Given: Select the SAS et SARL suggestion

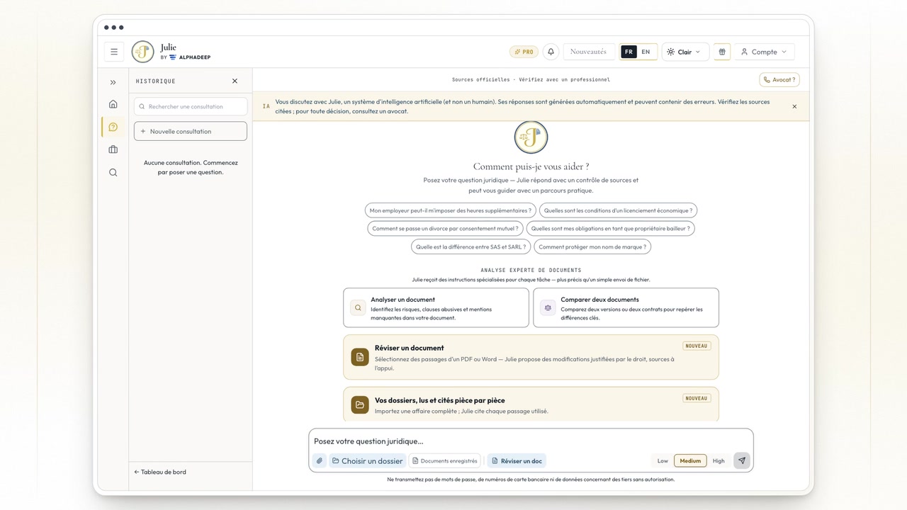Looking at the screenshot, I should coord(471,247).
